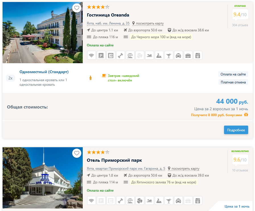The height and width of the screenshot is (211, 255).
Task: Click the laundry washing machine icon for Отель Приморский парк
Action: tap(198, 201)
